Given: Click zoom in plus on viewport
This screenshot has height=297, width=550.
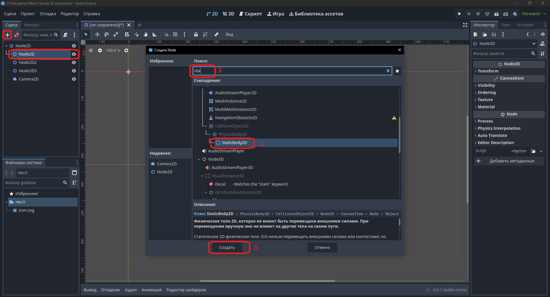Looking at the screenshot, I should pos(126,50).
